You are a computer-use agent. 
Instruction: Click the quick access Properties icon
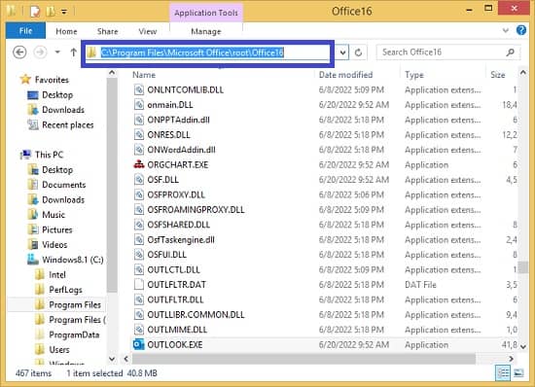(34, 12)
